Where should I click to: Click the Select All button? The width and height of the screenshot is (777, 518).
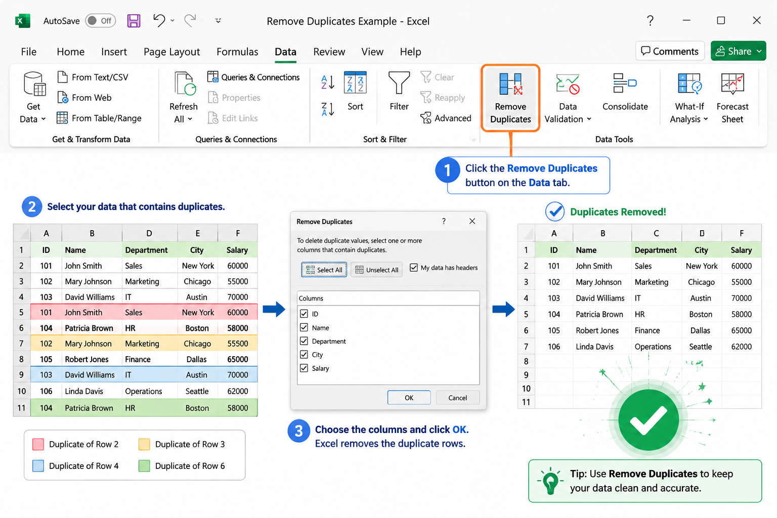[324, 270]
